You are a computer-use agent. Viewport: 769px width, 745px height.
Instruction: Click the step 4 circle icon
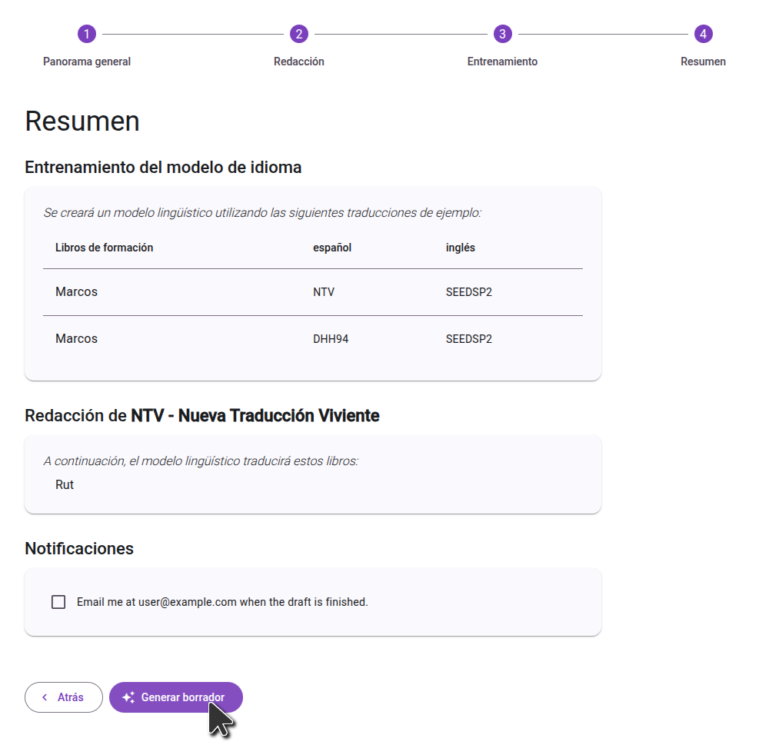point(703,34)
